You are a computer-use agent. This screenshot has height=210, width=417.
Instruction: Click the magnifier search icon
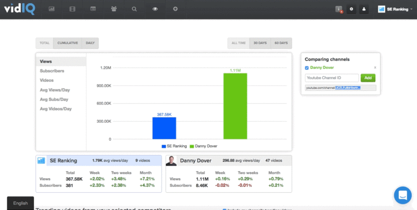(x=134, y=9)
